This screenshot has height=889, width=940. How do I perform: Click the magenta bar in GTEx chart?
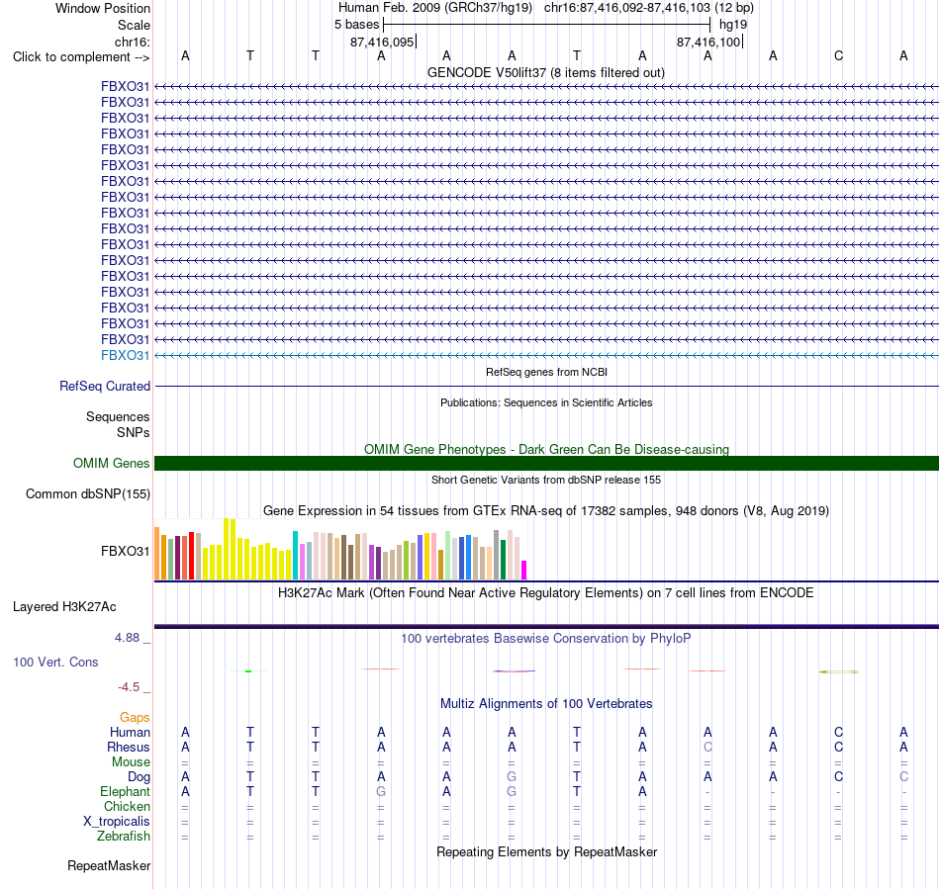(524, 570)
